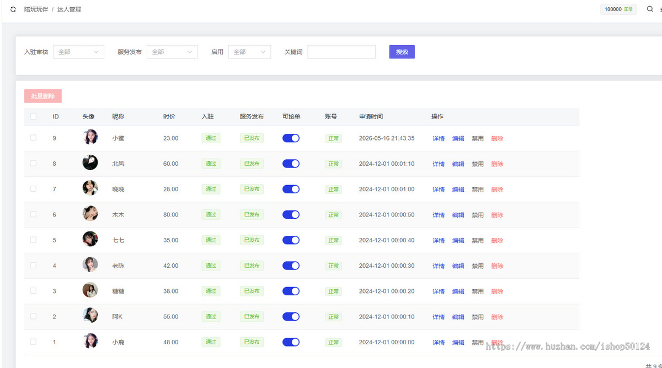
Task: Click the 通过 tag in 小蜜's row
Action: [211, 138]
